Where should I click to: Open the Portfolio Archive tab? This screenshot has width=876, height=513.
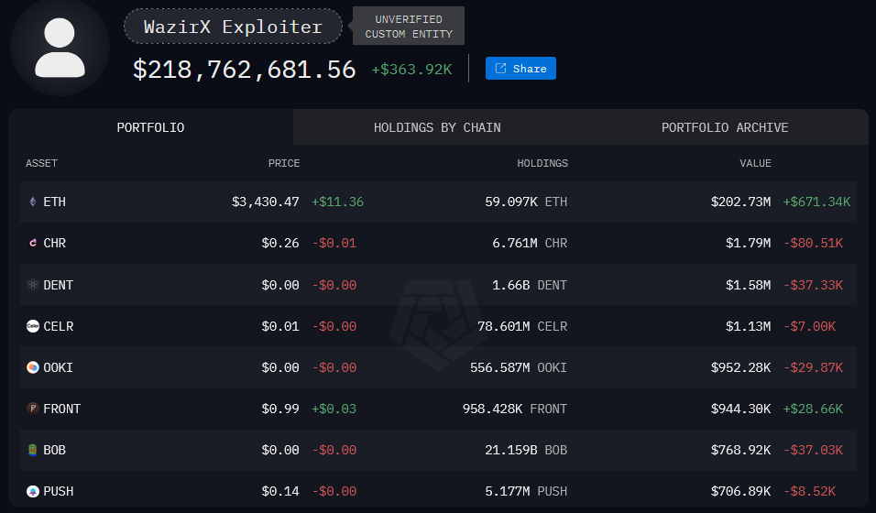click(x=725, y=127)
